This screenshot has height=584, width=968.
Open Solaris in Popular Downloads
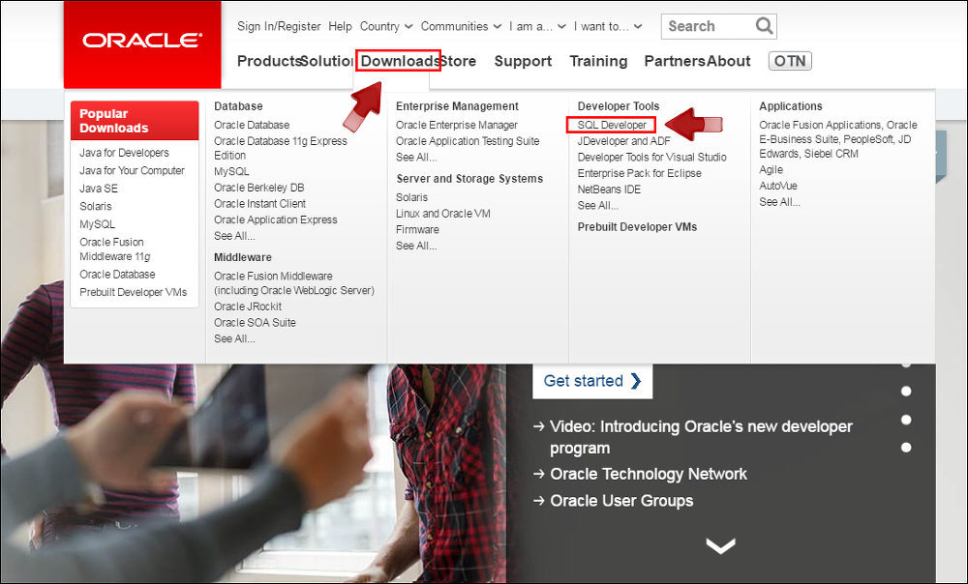(95, 206)
